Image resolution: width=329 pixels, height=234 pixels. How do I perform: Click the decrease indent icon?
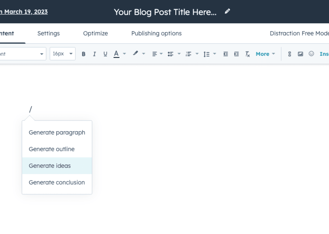[225, 54]
